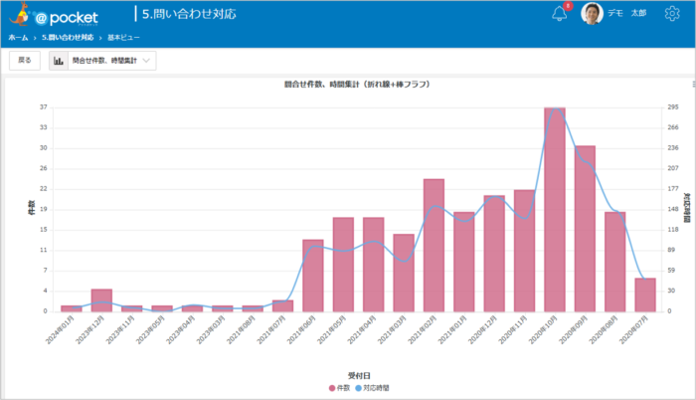Click the @pocket kangaroo logo

(x=54, y=15)
